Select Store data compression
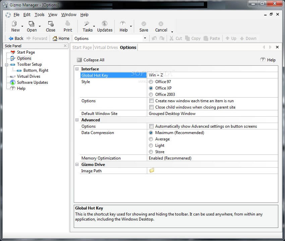The image size is (285, 241). (x=151, y=152)
